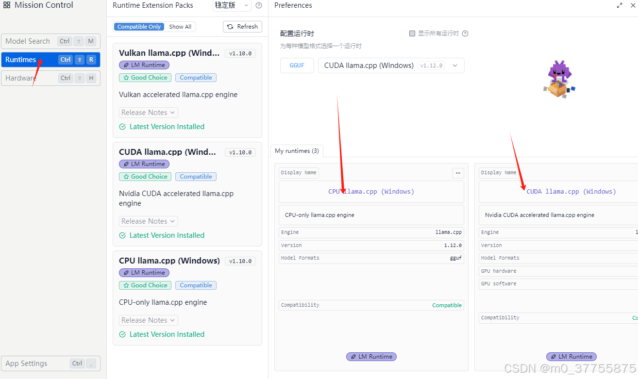Click Good Choice badge on CUDA pack card
The height and width of the screenshot is (379, 638).
tap(145, 177)
